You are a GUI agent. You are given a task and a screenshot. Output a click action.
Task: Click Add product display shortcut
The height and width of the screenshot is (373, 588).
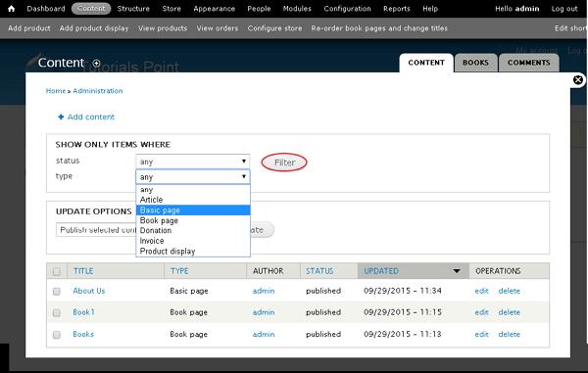(94, 28)
